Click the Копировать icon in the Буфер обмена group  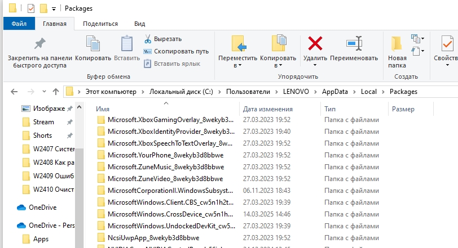[x=93, y=43]
